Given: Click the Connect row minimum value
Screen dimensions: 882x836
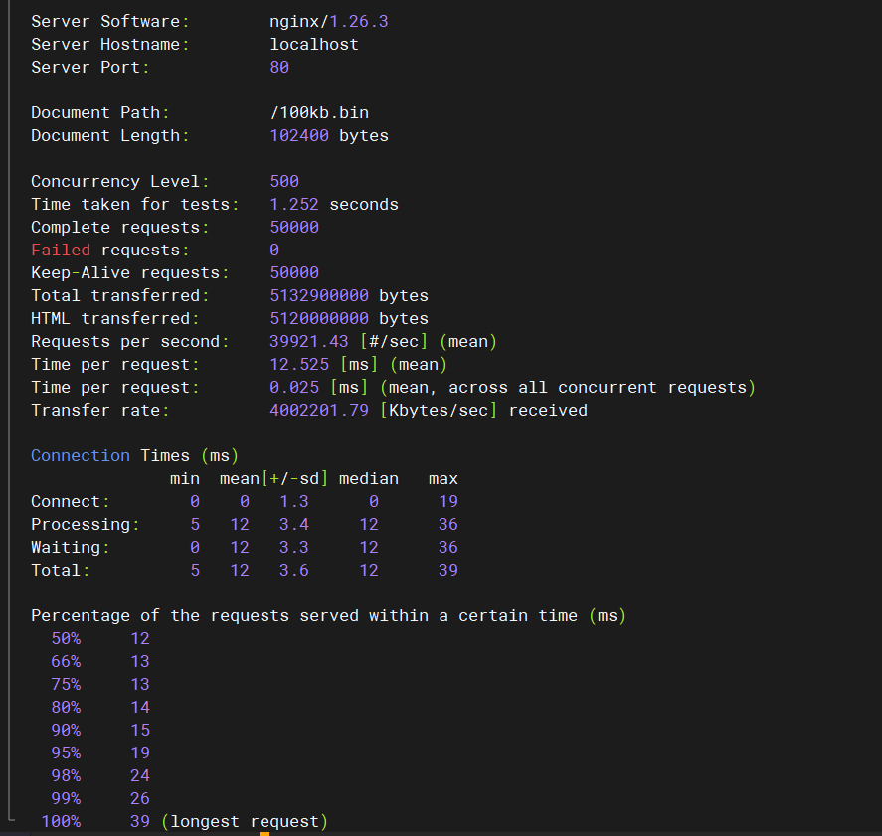Looking at the screenshot, I should tap(195, 501).
